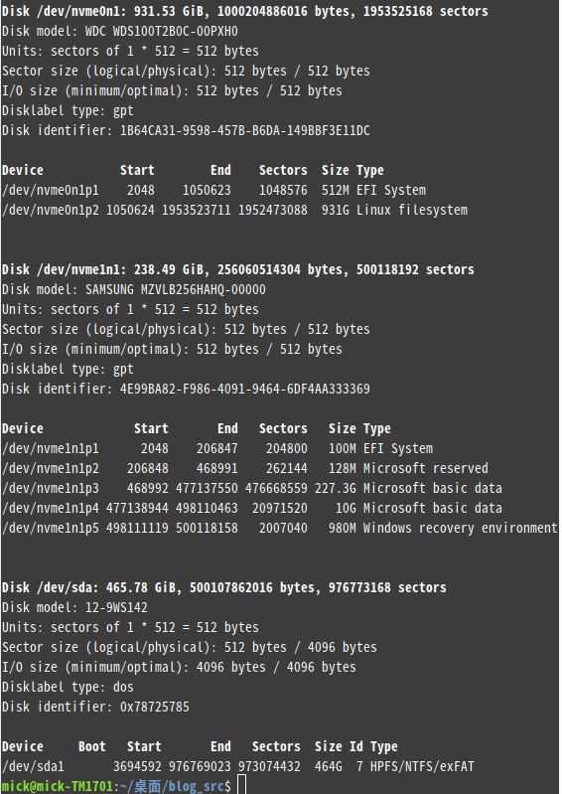Click the mick@mick-TM1701 prompt text
This screenshot has height=794, width=562.
click(58, 786)
